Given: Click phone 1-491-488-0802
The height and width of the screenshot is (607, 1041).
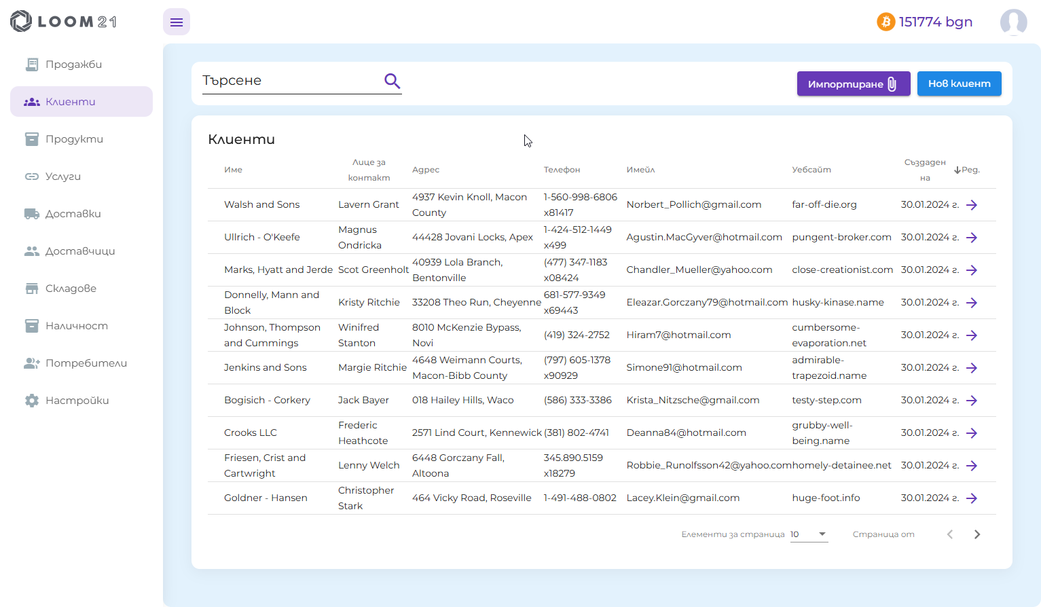Looking at the screenshot, I should pyautogui.click(x=580, y=498).
